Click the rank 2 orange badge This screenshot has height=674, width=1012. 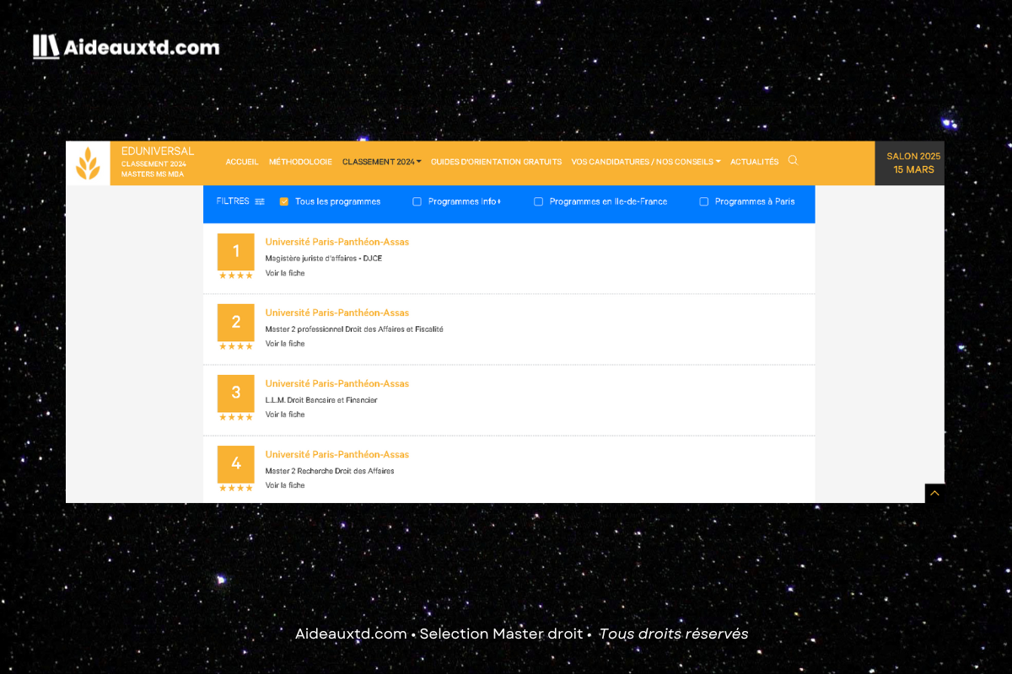click(235, 322)
